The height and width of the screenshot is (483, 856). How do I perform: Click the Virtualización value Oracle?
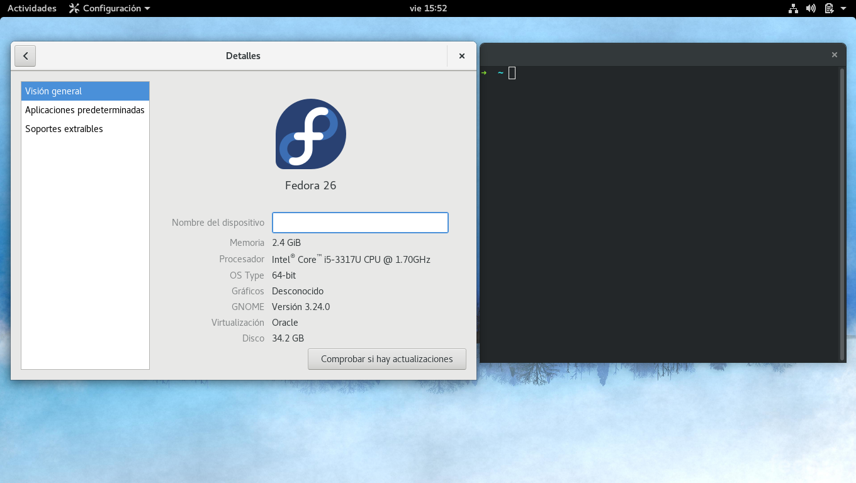pos(285,323)
